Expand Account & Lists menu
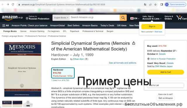187x108 pixels. pyautogui.click(x=152, y=18)
